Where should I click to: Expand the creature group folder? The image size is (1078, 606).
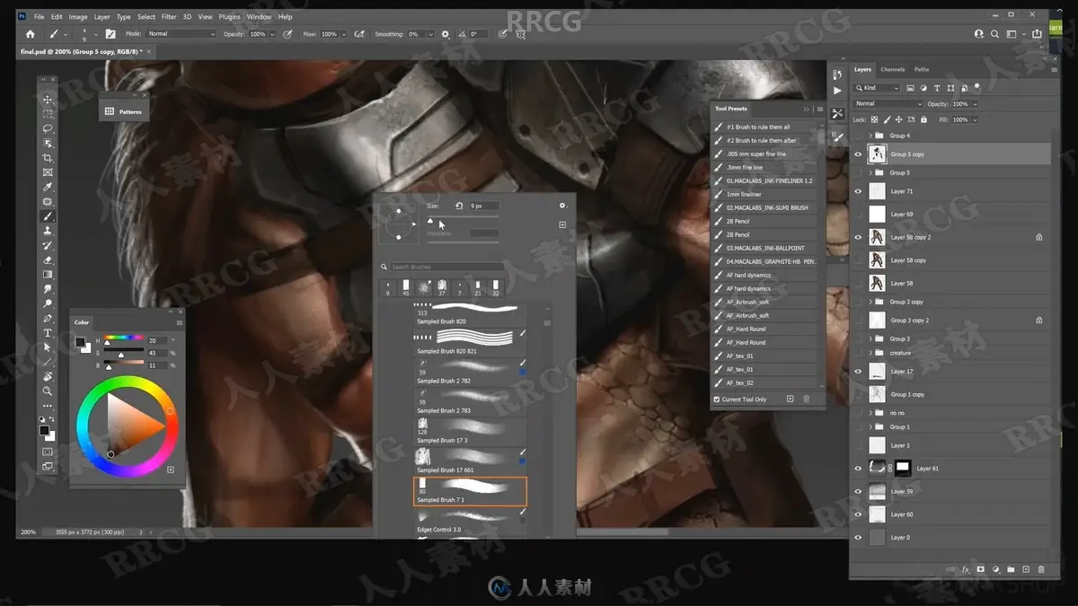870,353
